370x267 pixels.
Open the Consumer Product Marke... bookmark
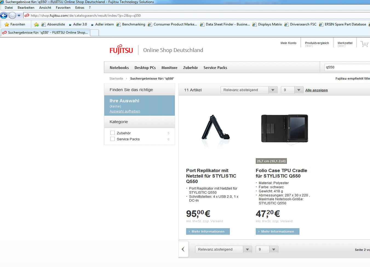(172, 24)
